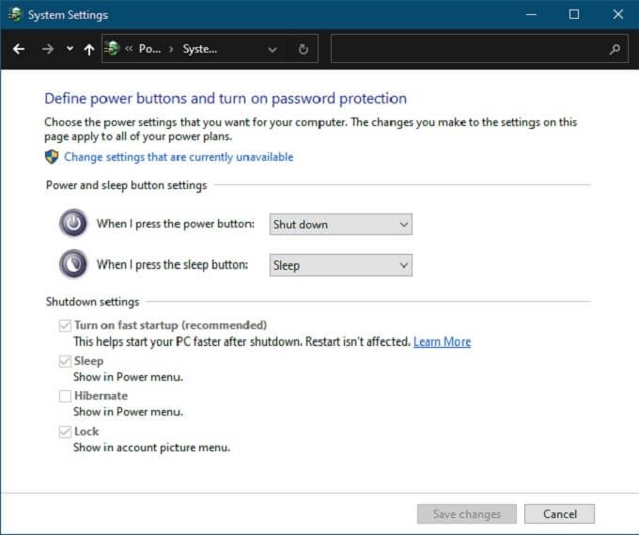Click the shield icon beside Change settings

point(52,157)
